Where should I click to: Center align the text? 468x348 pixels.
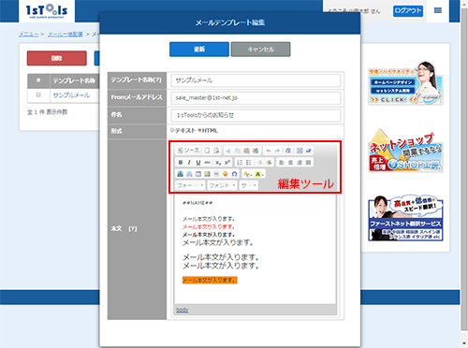pos(290,163)
